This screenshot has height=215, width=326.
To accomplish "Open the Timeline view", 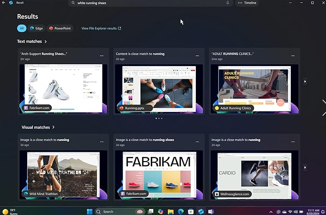I will point(247,3).
